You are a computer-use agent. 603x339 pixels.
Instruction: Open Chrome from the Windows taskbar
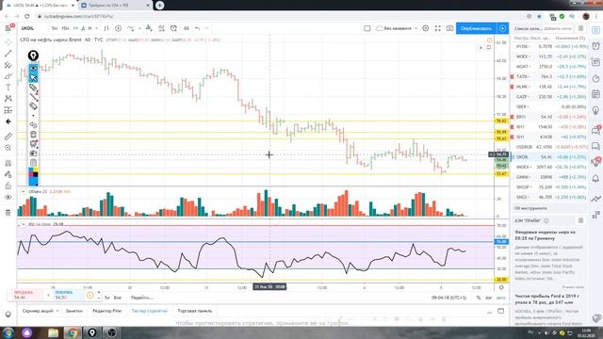[73, 332]
